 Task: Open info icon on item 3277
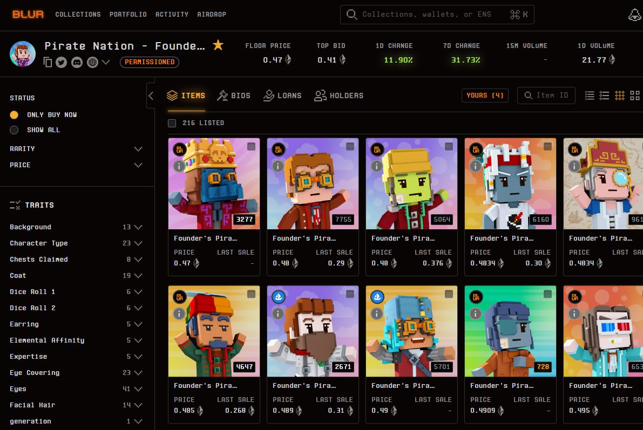(x=179, y=166)
